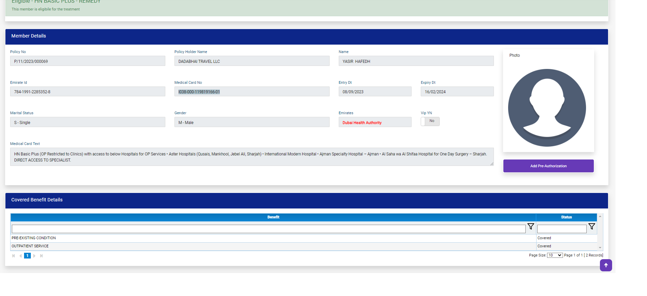647x296 pixels.
Task: Click the previous page arrow in pager
Action: click(21, 256)
